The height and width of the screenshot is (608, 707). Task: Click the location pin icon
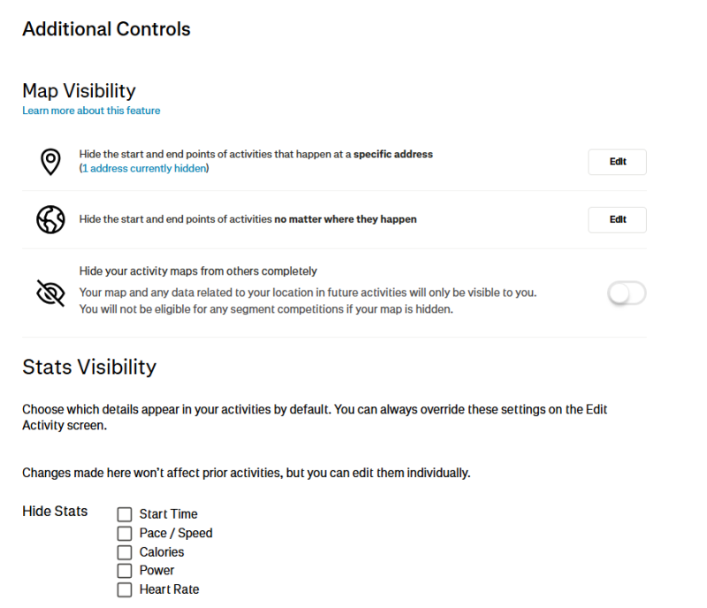pyautogui.click(x=51, y=162)
